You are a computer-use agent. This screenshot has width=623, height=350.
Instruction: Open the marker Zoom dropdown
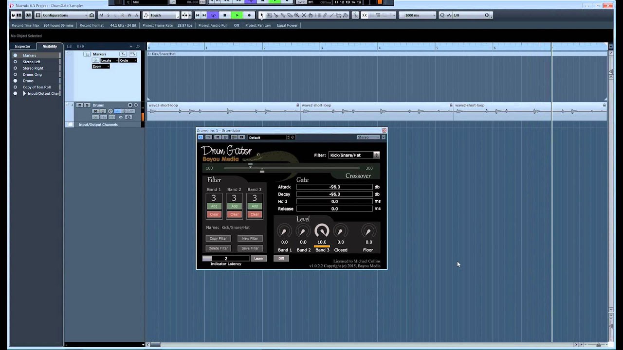[x=101, y=66]
